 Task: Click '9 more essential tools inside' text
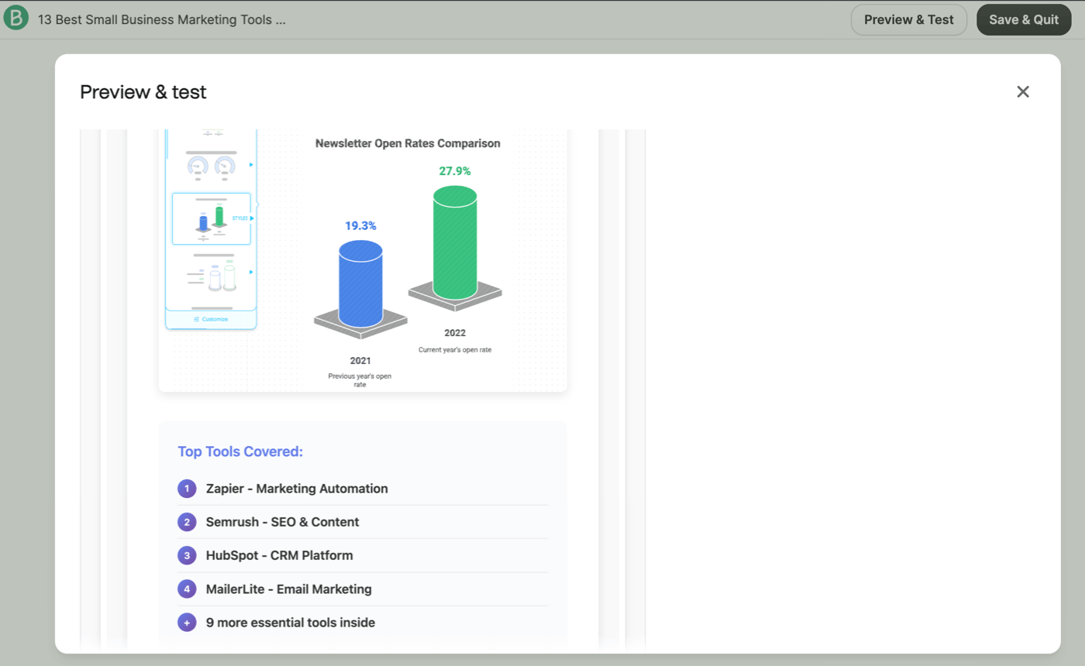(x=291, y=622)
